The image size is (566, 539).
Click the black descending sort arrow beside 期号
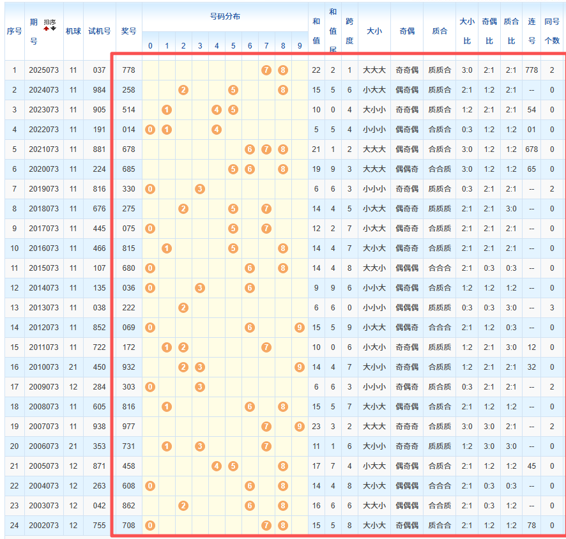pyautogui.click(x=54, y=29)
